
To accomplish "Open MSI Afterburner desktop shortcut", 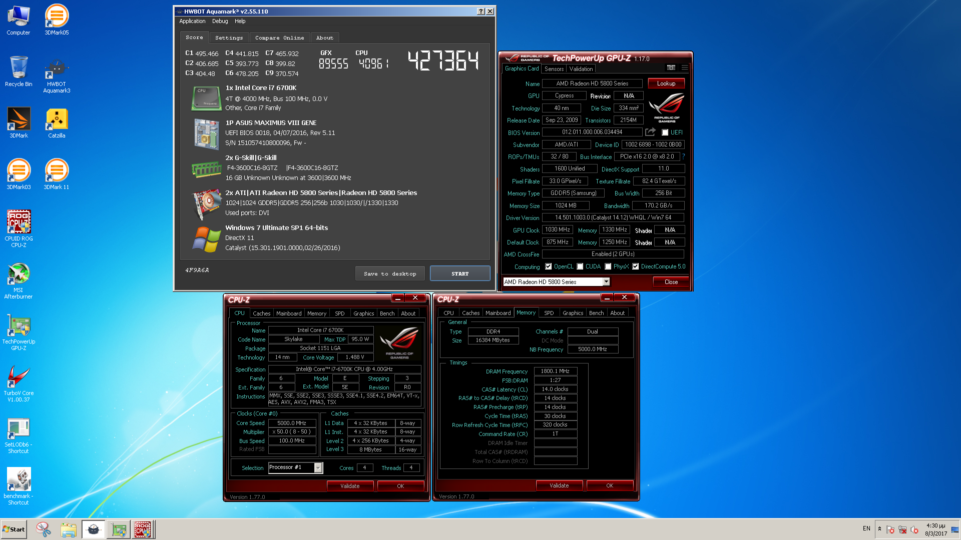I will click(19, 280).
